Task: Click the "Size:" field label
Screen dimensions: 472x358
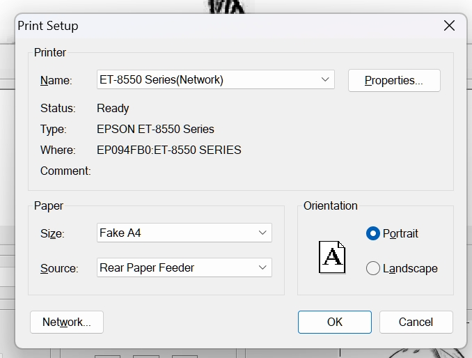Action: pos(52,233)
